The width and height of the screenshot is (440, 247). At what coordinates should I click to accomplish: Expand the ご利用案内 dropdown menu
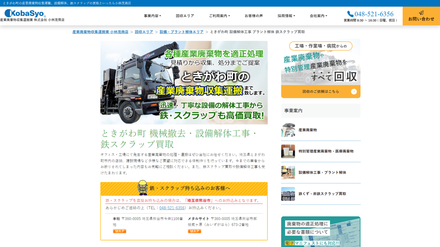pyautogui.click(x=219, y=16)
